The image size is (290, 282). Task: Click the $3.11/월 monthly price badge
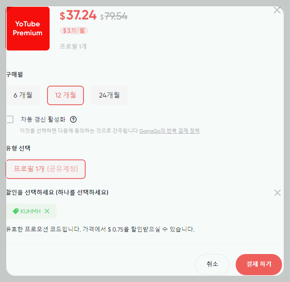(74, 31)
